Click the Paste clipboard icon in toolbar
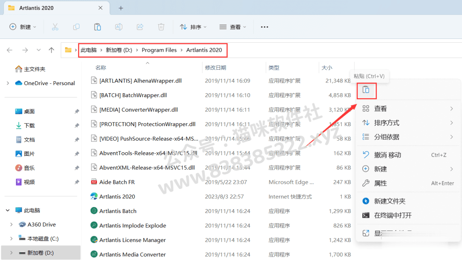The image size is (462, 260). click(x=98, y=27)
